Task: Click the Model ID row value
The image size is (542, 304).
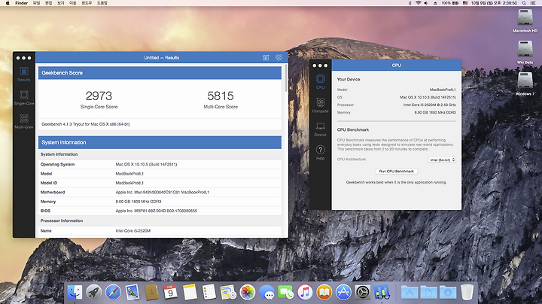Action: 129,183
